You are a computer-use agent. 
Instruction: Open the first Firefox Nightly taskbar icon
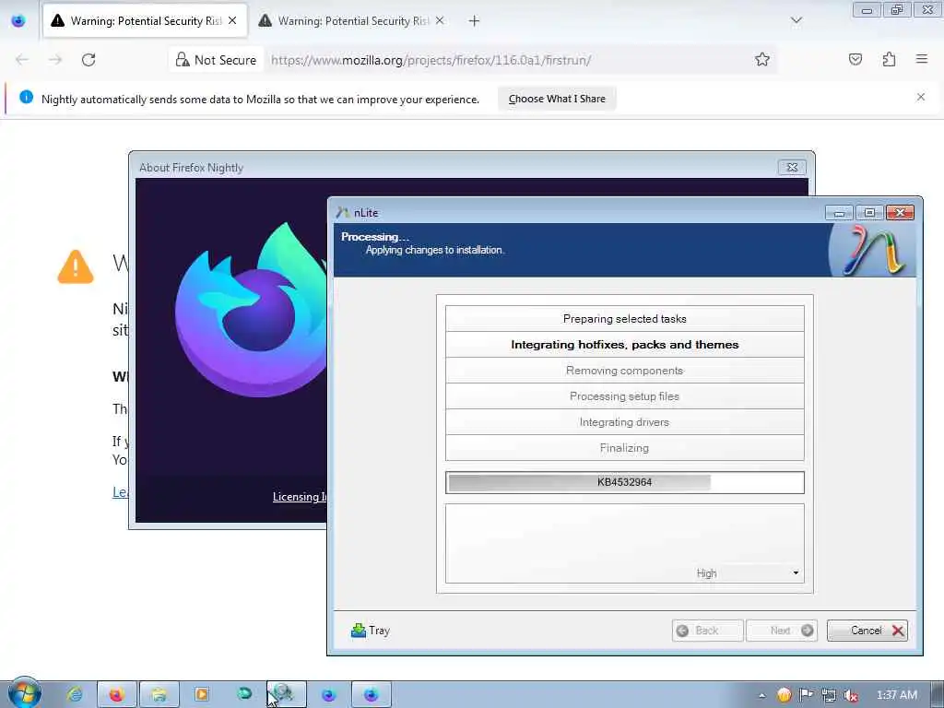tap(329, 695)
